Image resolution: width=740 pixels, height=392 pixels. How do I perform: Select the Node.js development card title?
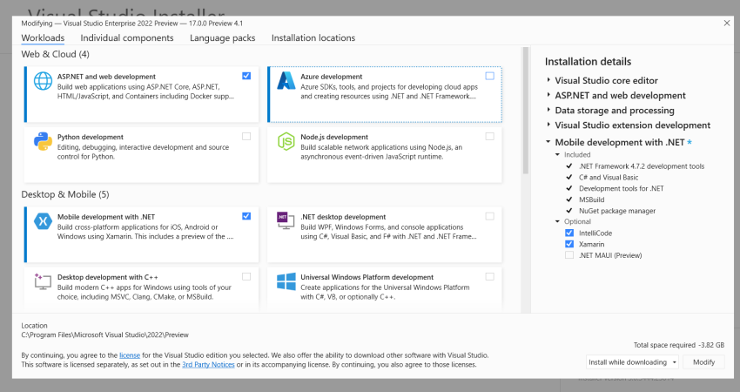[334, 137]
